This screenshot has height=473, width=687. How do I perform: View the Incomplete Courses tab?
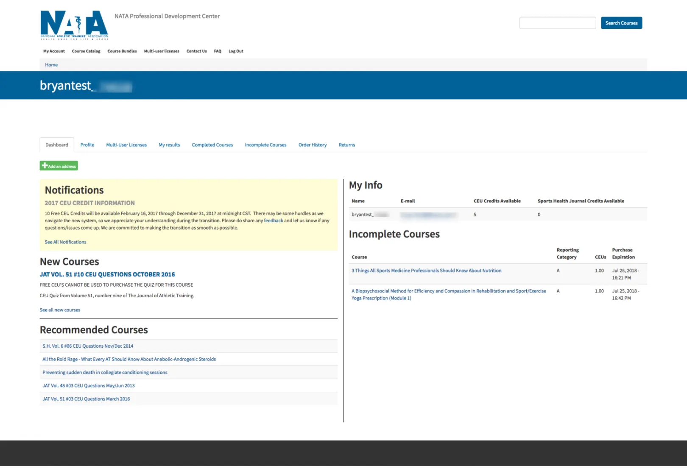[x=265, y=145]
